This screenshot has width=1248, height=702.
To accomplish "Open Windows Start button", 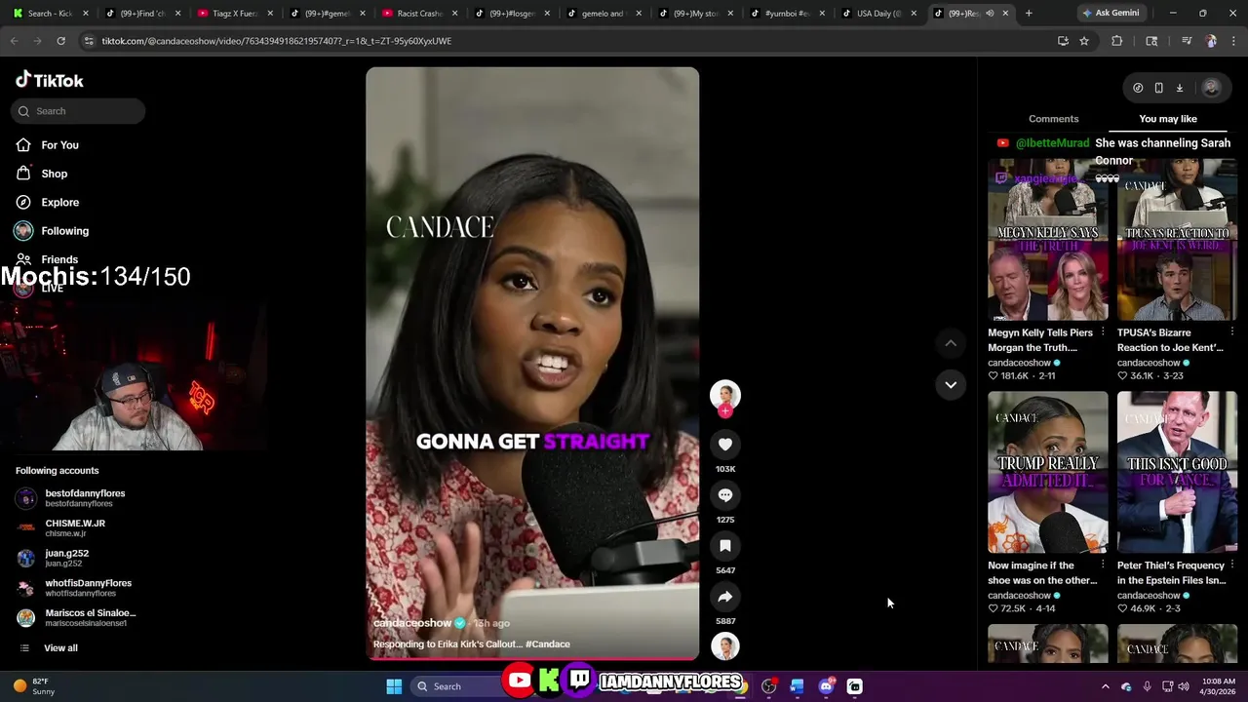I will tap(394, 686).
